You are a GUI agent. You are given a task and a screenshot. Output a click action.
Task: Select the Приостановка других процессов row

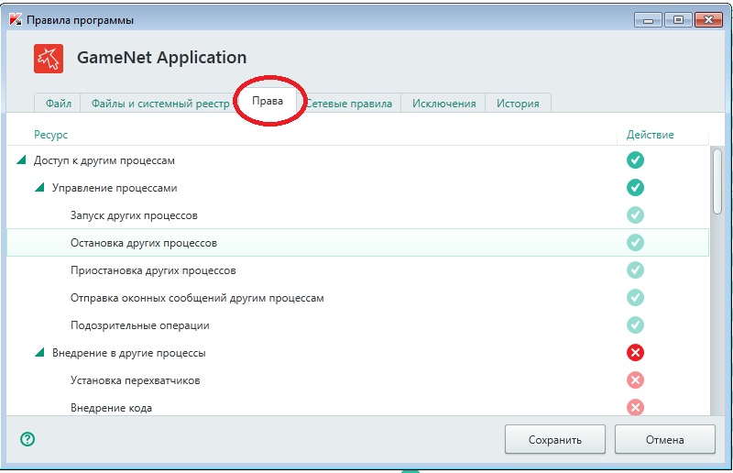pyautogui.click(x=357, y=269)
